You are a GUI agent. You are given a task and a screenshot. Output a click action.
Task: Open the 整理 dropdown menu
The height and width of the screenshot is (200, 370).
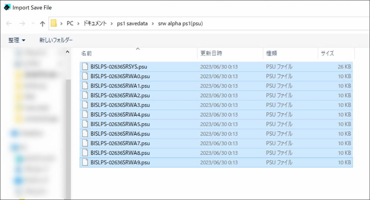pyautogui.click(x=17, y=40)
